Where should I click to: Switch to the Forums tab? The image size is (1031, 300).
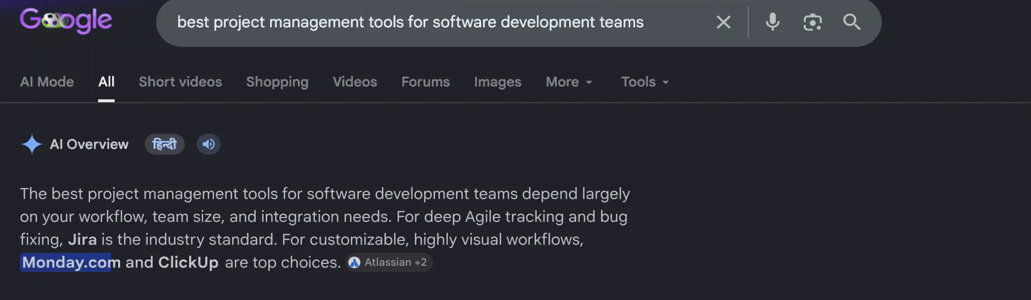click(425, 81)
